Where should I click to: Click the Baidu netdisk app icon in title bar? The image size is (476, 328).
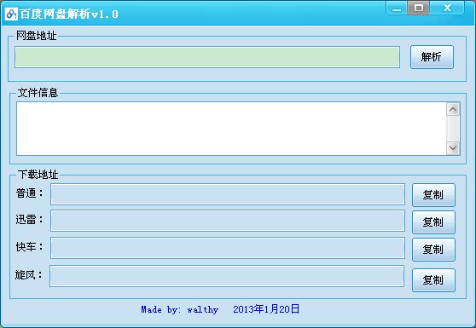[11, 14]
